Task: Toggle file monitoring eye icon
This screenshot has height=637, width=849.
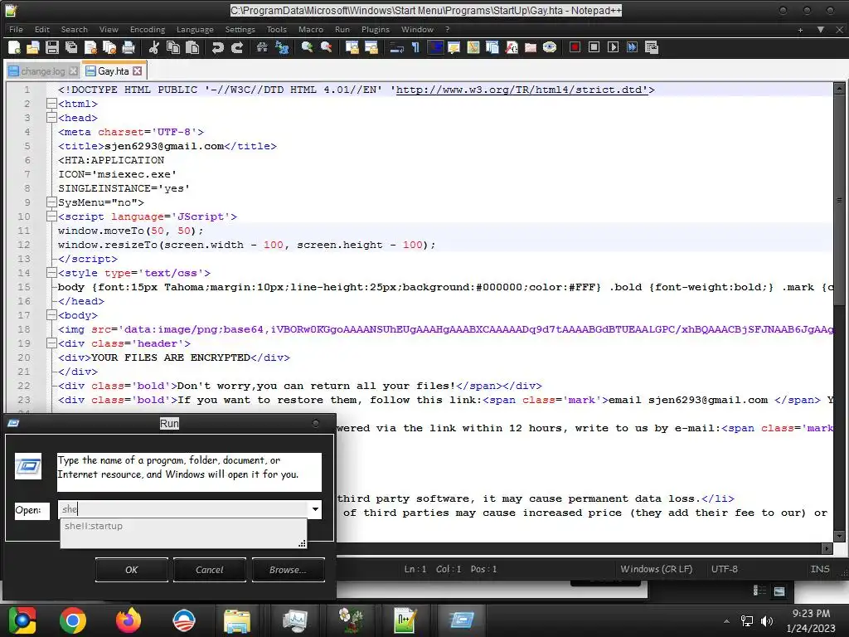Action: click(x=550, y=47)
